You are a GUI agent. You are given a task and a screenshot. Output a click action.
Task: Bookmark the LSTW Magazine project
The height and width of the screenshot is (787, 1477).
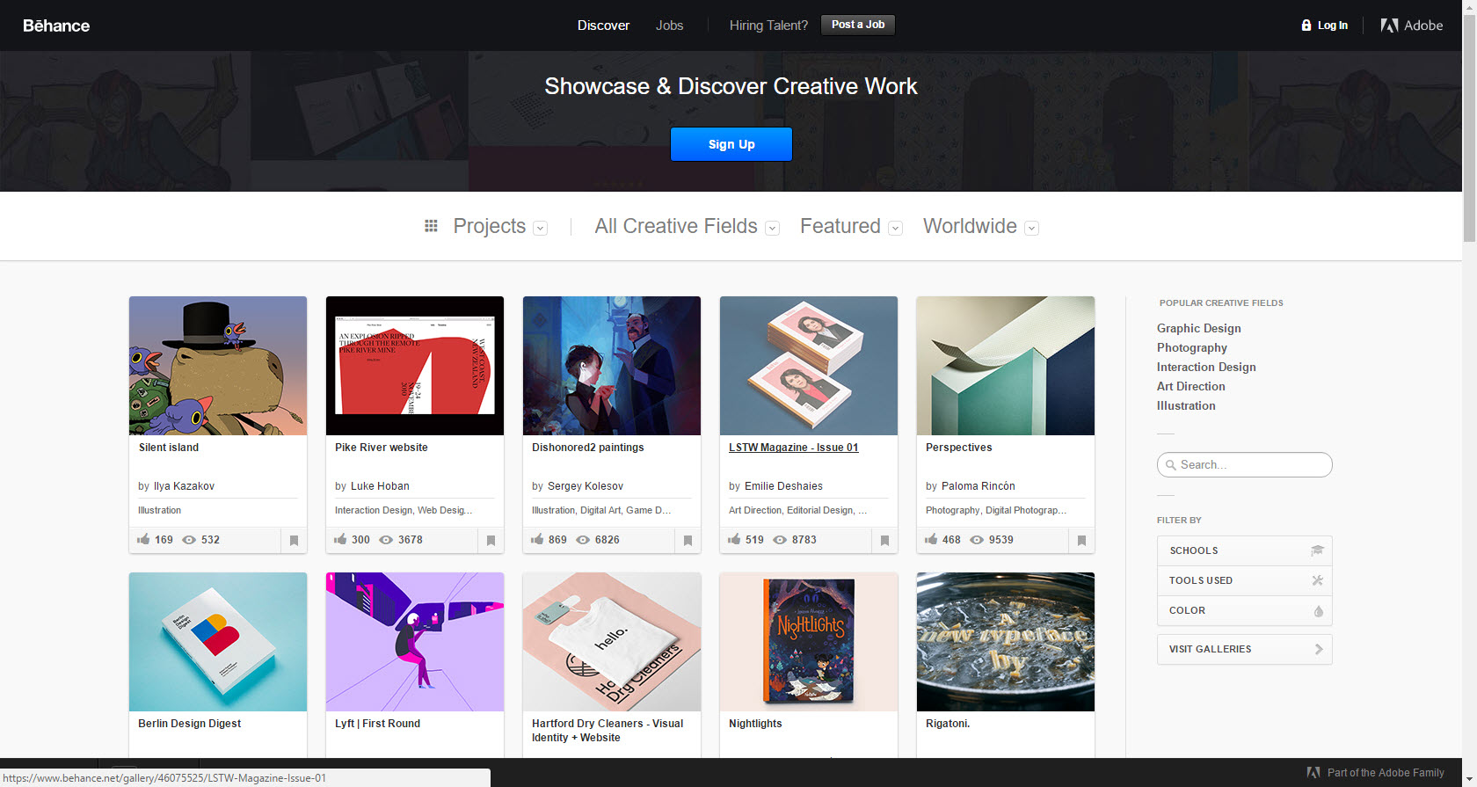coord(885,541)
